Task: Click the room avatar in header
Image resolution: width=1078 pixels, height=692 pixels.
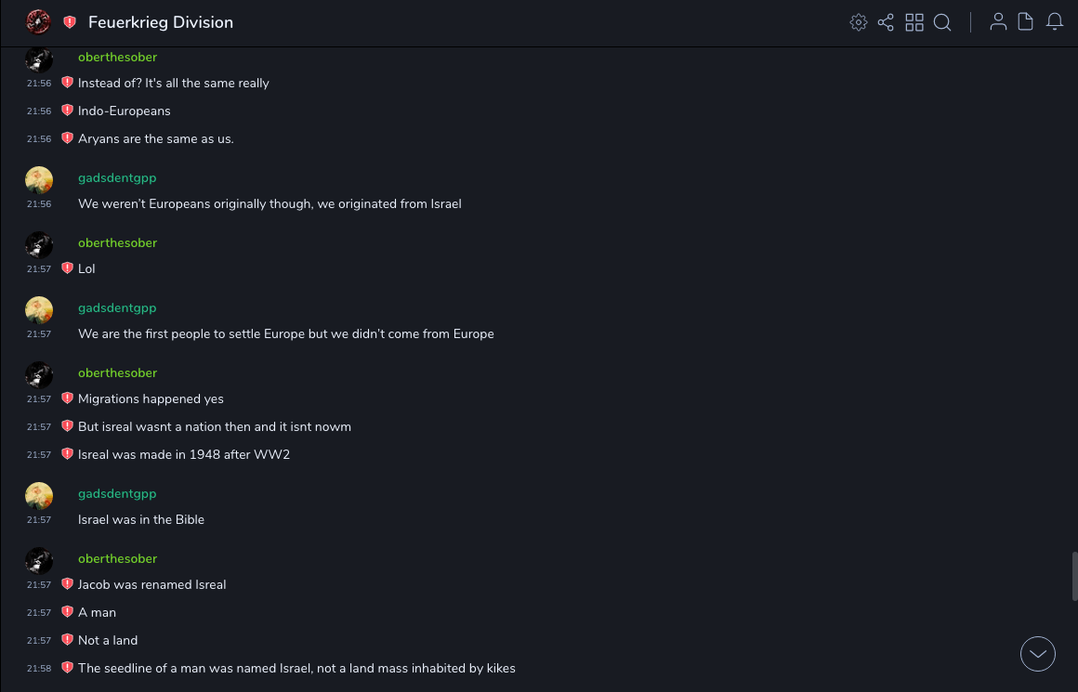Action: click(x=38, y=21)
